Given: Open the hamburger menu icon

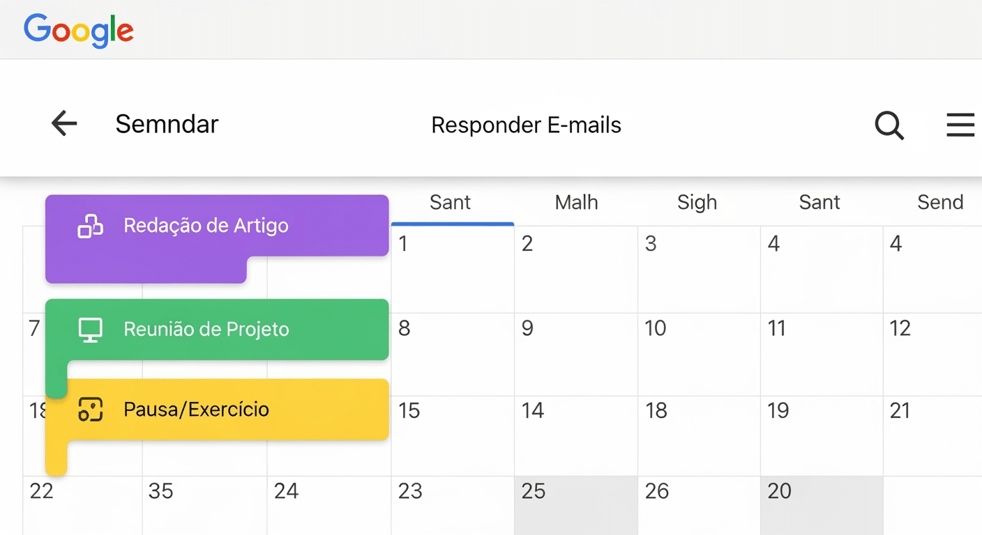Looking at the screenshot, I should (x=960, y=125).
